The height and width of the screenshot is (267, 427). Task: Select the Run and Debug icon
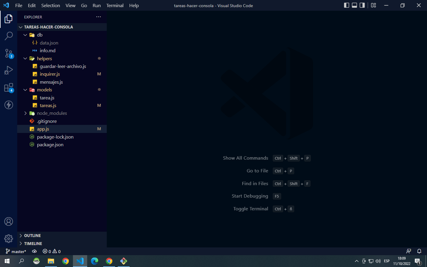pyautogui.click(x=9, y=70)
